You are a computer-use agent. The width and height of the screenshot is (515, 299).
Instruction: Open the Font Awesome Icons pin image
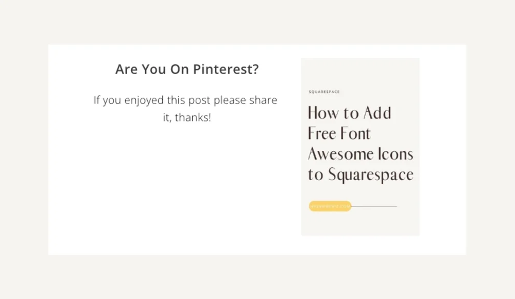coord(360,147)
